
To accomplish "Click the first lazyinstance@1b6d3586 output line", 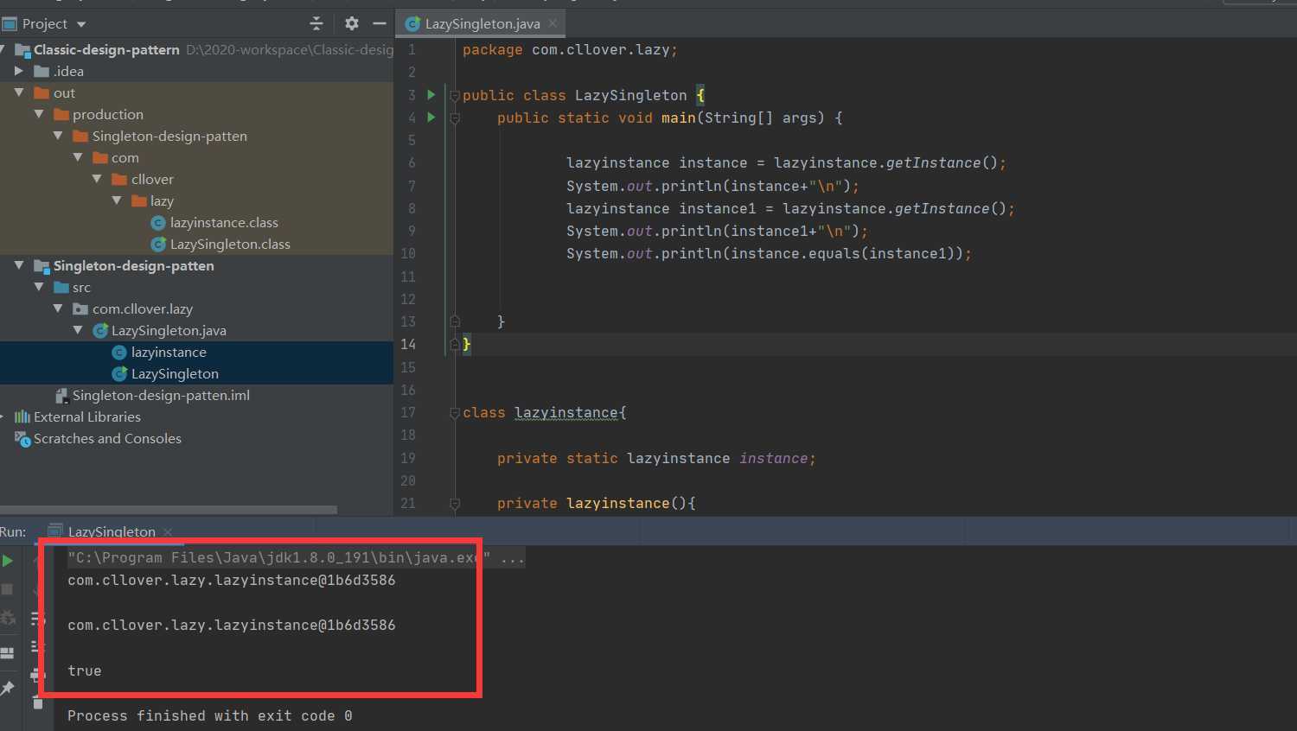I will pos(232,580).
